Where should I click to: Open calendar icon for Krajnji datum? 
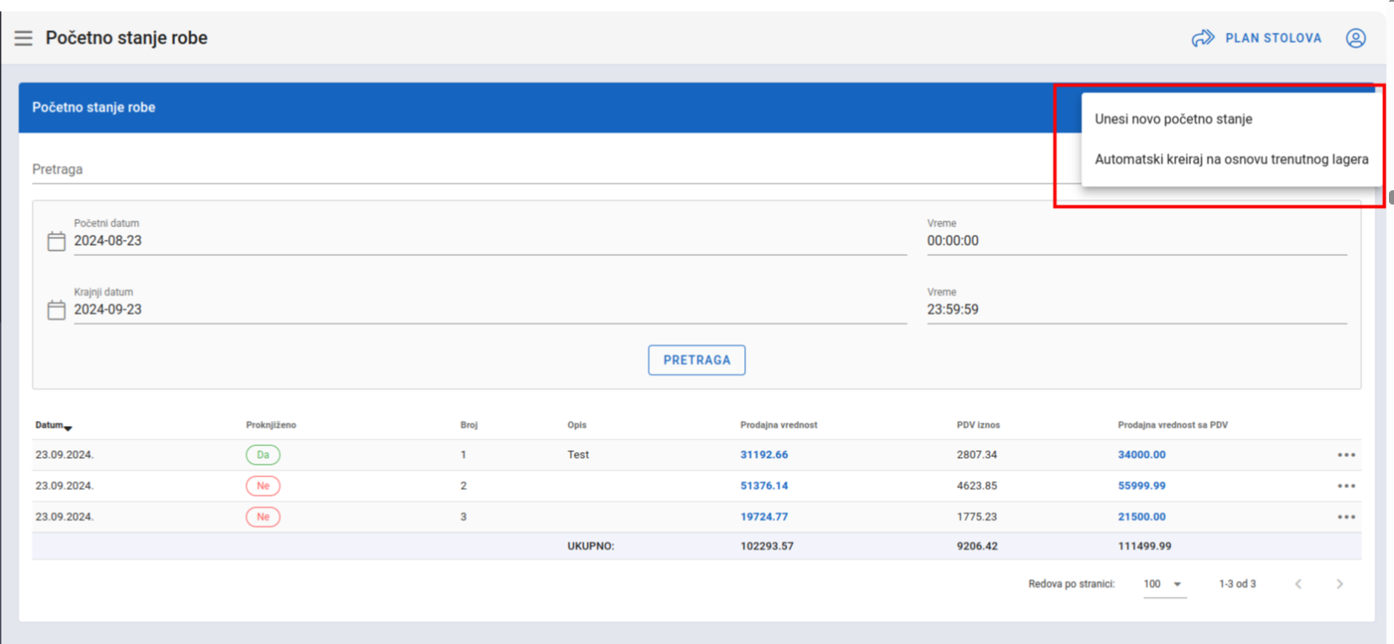click(56, 310)
